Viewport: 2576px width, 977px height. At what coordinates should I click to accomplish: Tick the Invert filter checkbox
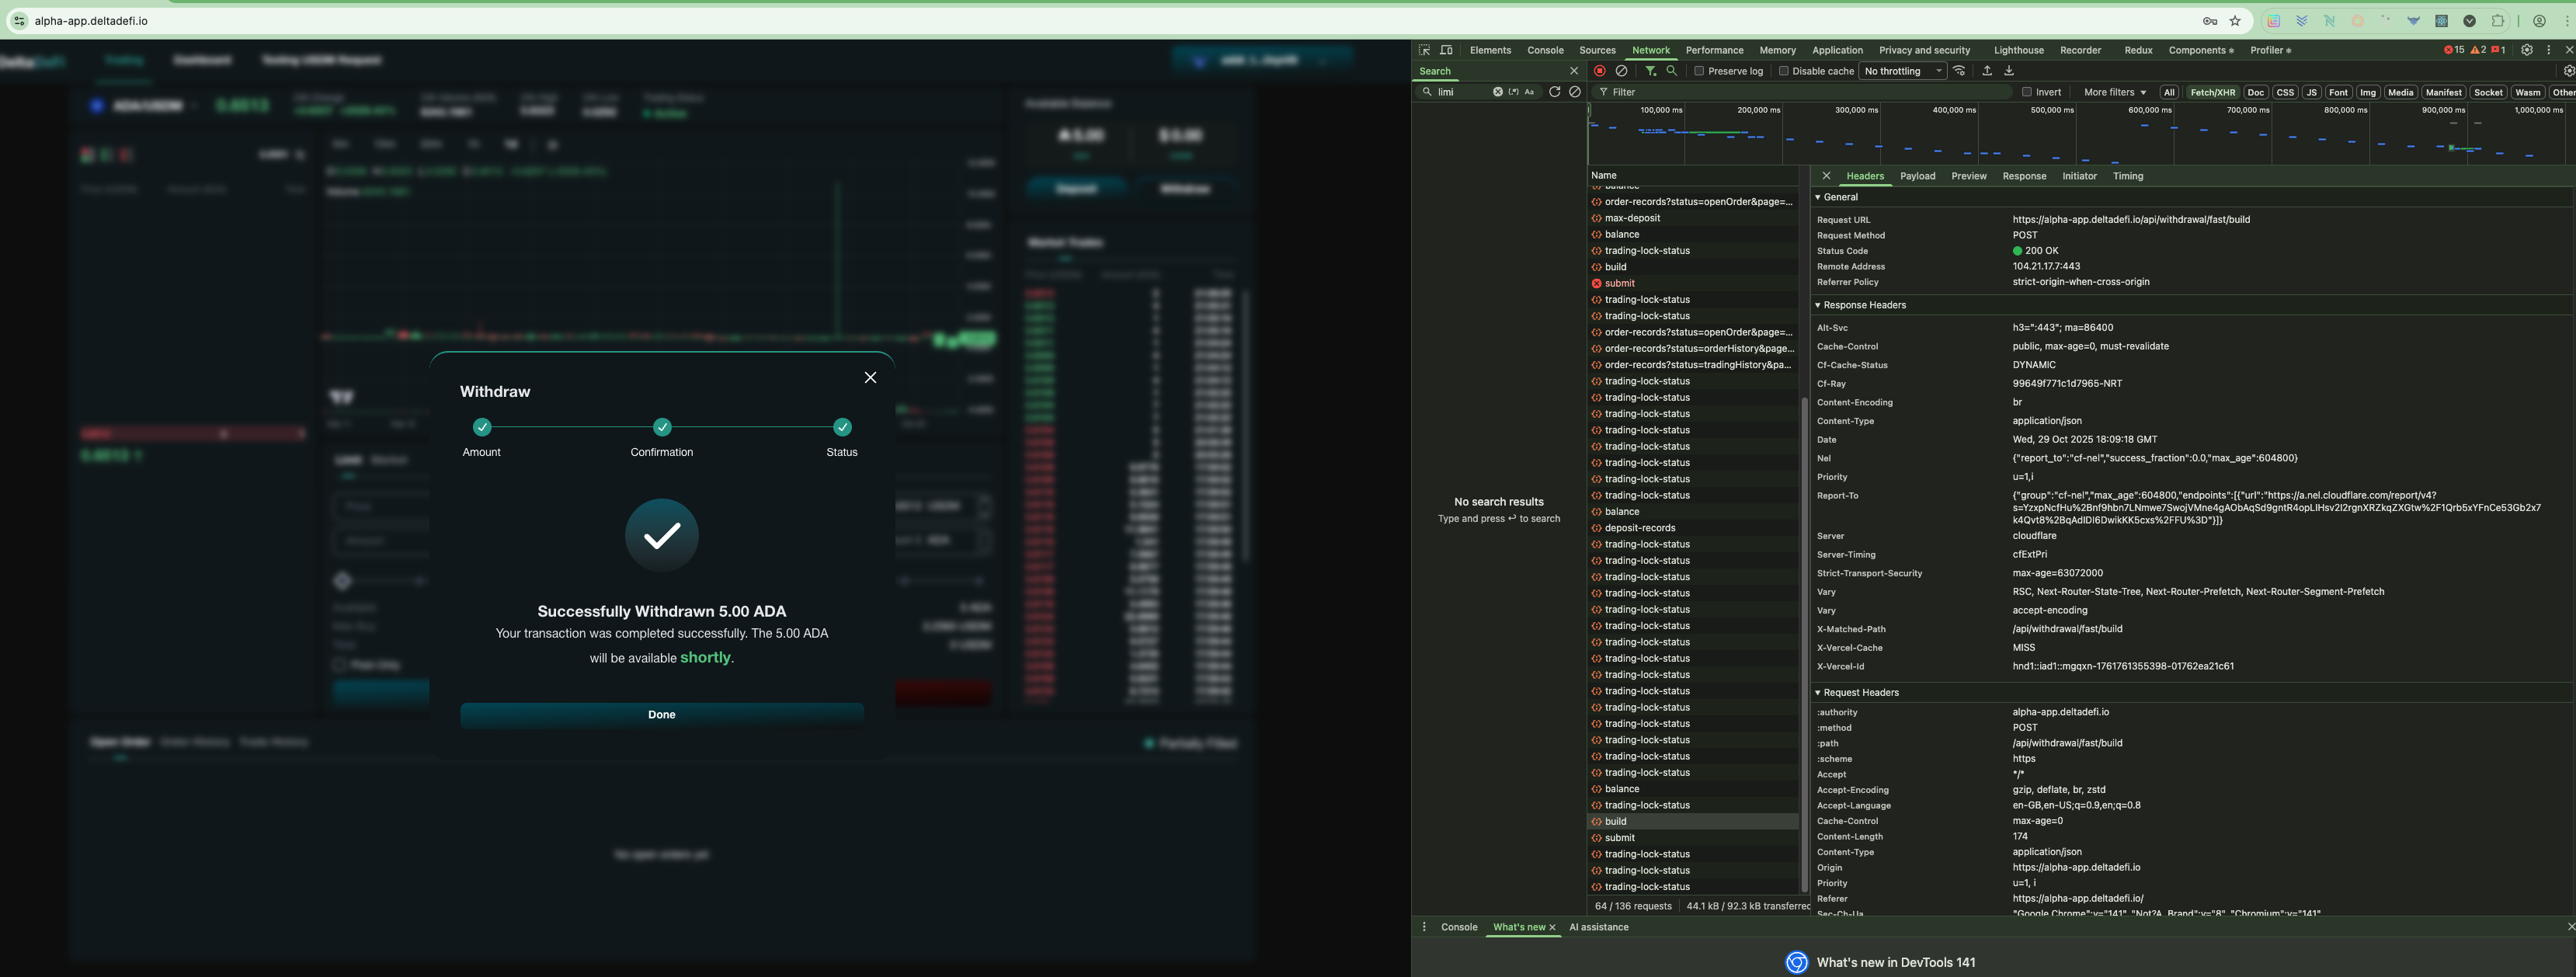tap(2027, 92)
